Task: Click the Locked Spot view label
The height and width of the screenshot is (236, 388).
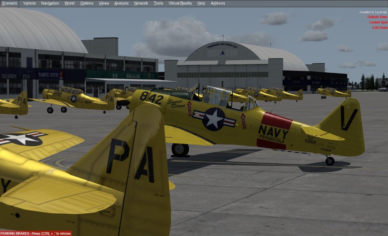Action: 378,22
